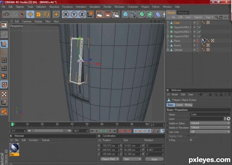This screenshot has height=165, width=232.
Task: Activate the Move tool
Action: pos(30,14)
